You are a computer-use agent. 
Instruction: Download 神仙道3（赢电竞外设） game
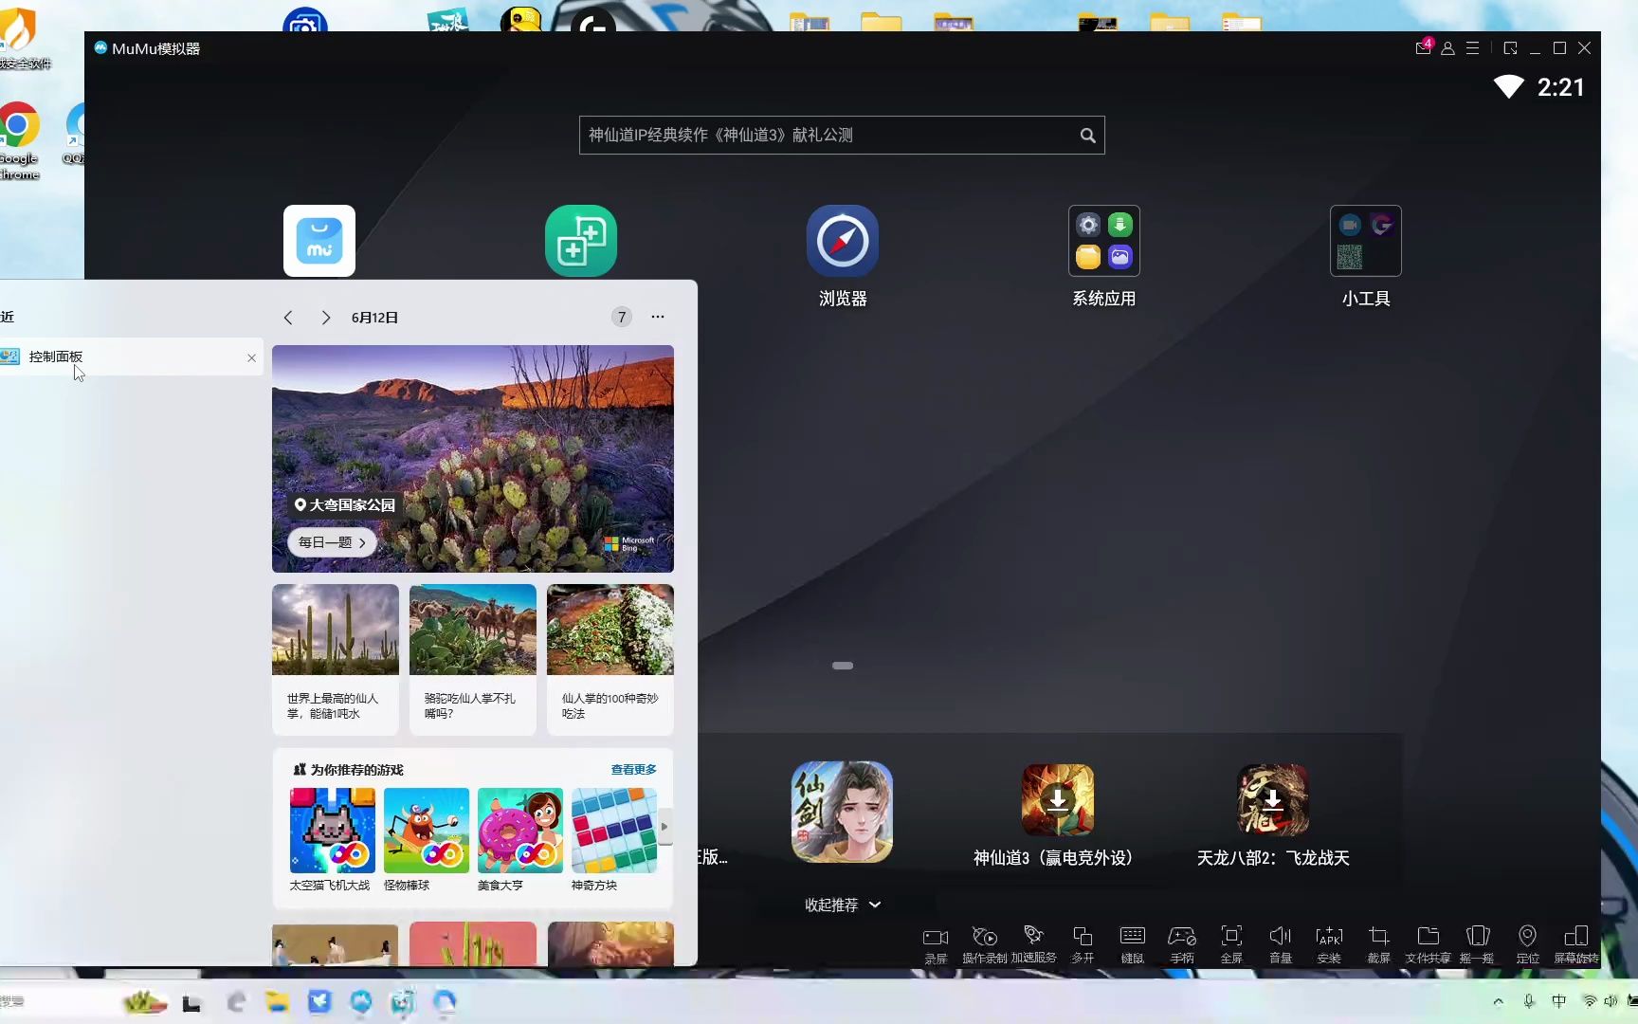1058,800
